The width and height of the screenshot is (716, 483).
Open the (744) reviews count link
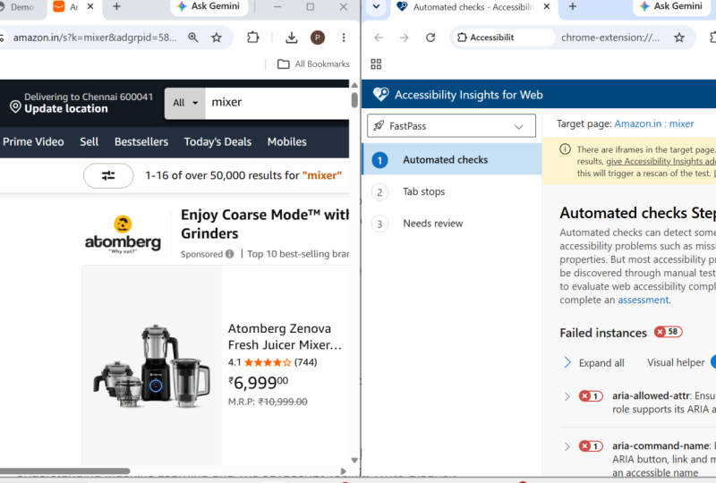(x=305, y=362)
